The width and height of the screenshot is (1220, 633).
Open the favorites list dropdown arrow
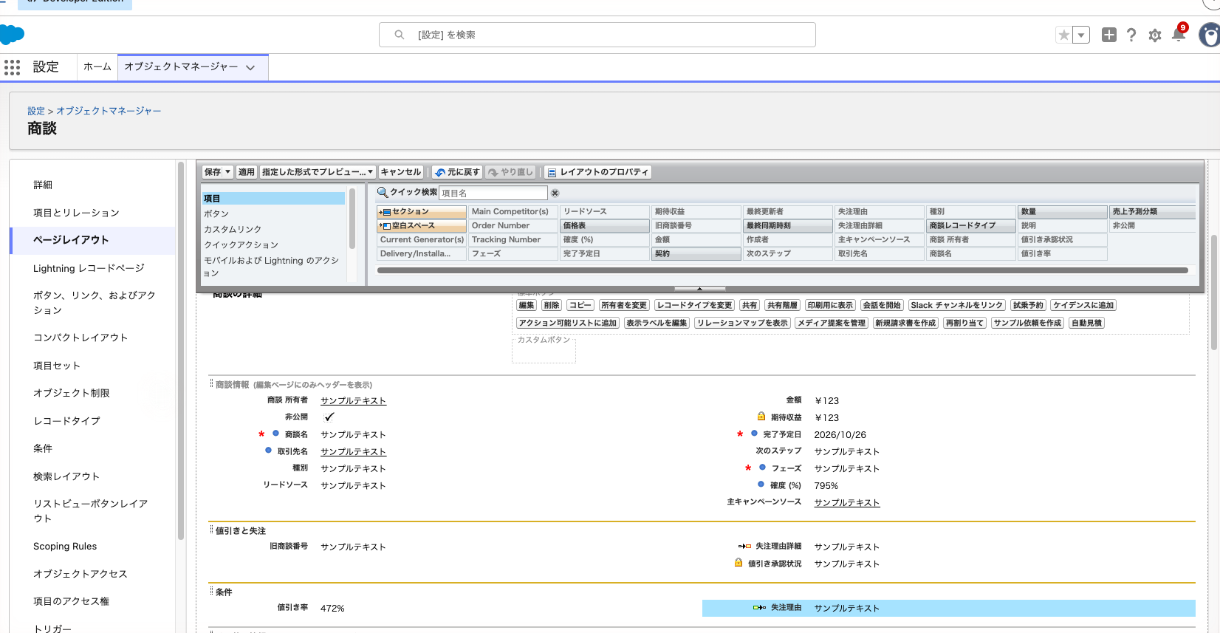pyautogui.click(x=1081, y=35)
